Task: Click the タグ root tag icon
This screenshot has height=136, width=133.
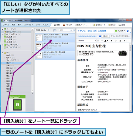Action: [x=5, y=52]
